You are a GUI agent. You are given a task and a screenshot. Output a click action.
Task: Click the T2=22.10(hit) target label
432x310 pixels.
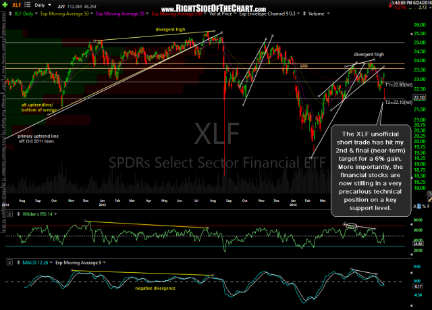pos(399,102)
